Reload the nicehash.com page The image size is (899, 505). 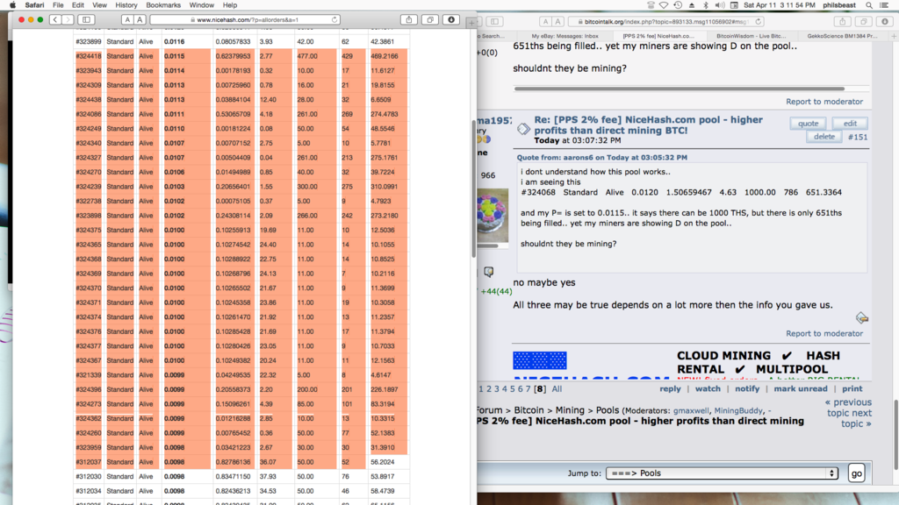pos(334,19)
